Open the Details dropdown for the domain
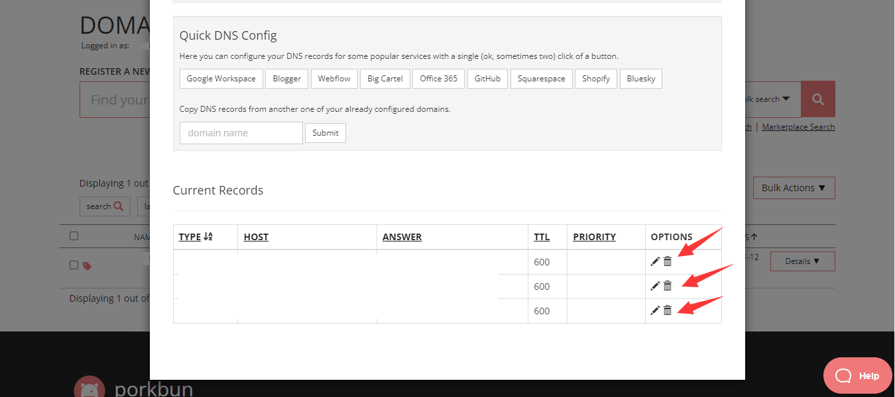Screen dimensions: 895x397 (802, 261)
